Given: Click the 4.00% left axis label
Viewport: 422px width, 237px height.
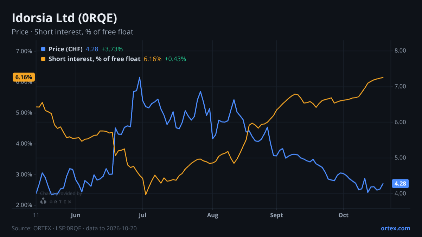Looking at the screenshot, I should click(x=24, y=144).
